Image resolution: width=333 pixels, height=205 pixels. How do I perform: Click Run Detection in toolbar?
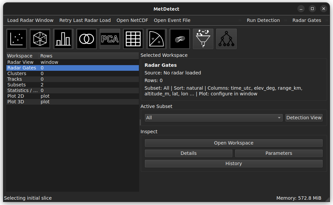263,20
